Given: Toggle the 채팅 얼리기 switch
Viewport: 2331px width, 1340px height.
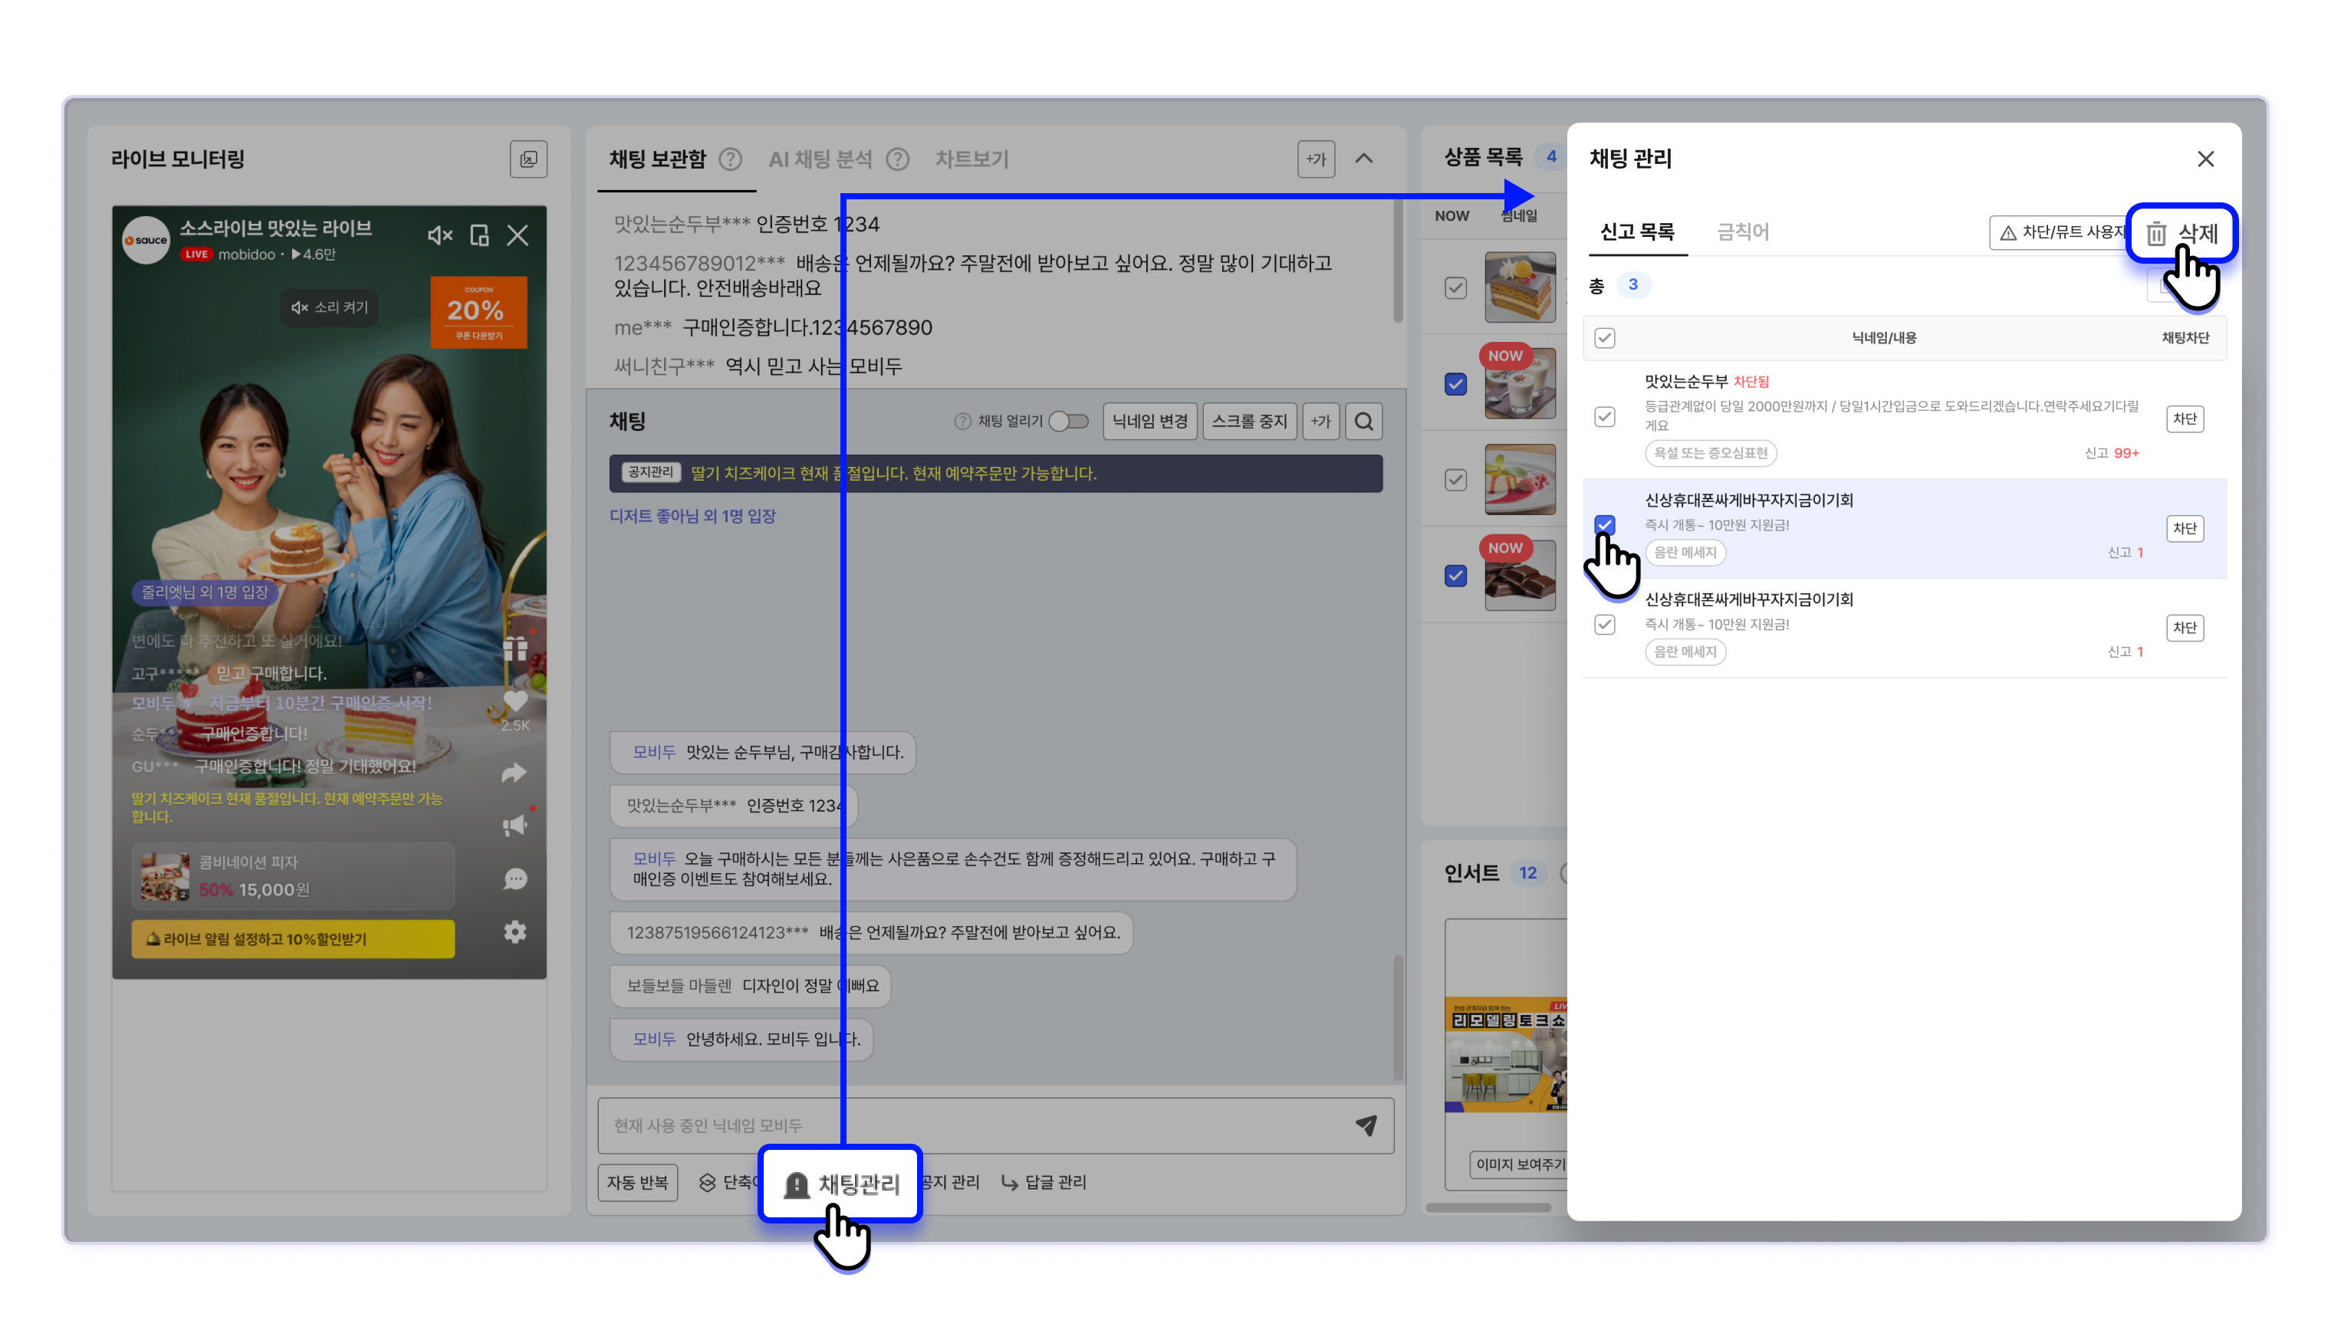Looking at the screenshot, I should pyautogui.click(x=1067, y=422).
